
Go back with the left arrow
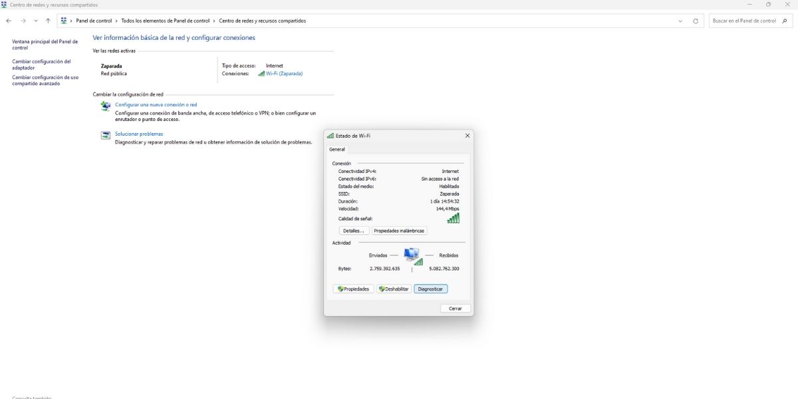[9, 21]
